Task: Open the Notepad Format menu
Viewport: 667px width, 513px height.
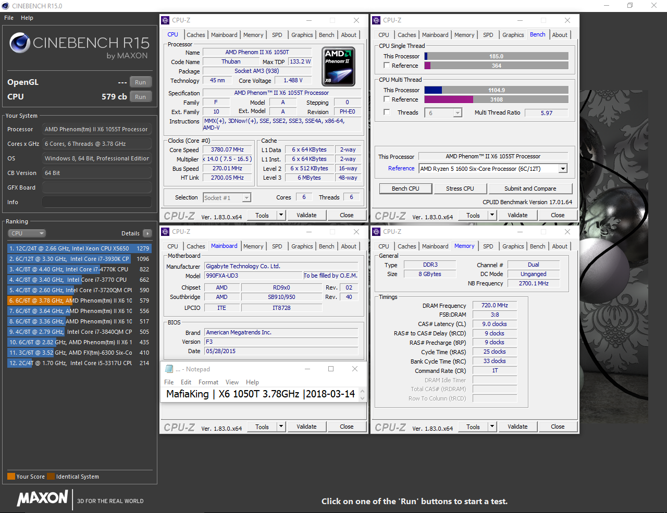Action: tap(208, 382)
